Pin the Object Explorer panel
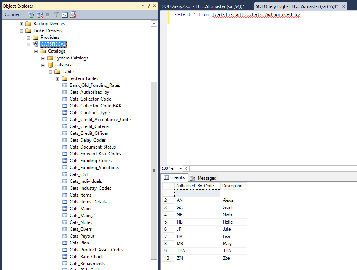Viewport: 357px width, 270px height. tap(148, 6)
